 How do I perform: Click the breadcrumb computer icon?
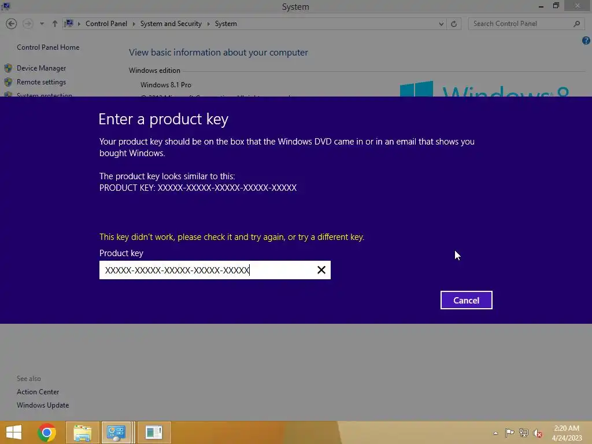(x=69, y=24)
